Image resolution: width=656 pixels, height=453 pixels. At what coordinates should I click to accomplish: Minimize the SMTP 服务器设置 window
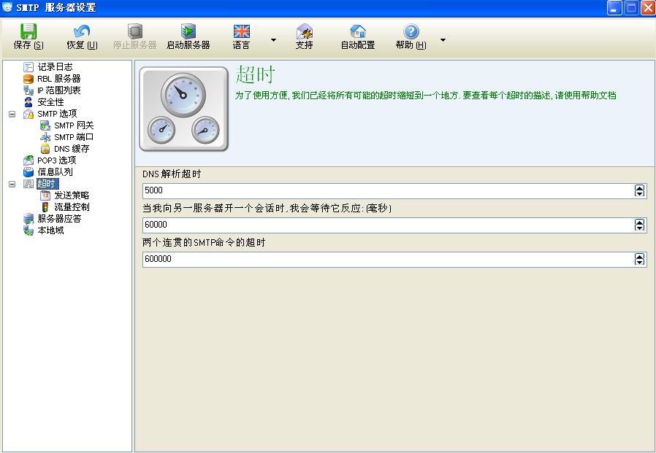[614, 8]
